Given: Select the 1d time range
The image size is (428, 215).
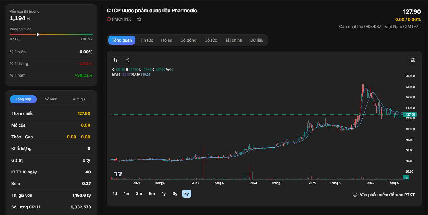Looking at the screenshot, I should pos(115,194).
